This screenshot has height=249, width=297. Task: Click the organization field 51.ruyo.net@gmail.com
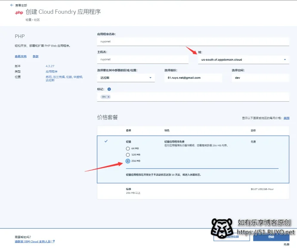pos(193,78)
